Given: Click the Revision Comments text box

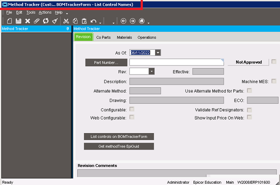Looking at the screenshot, I should pyautogui.click(x=177, y=173).
